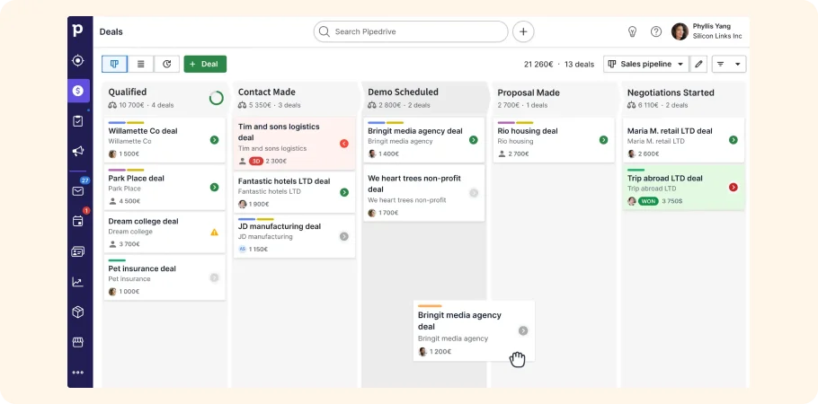This screenshot has width=818, height=404.
Task: Click grey activity arrow on JD manufacturing deal
Action: [x=343, y=236]
